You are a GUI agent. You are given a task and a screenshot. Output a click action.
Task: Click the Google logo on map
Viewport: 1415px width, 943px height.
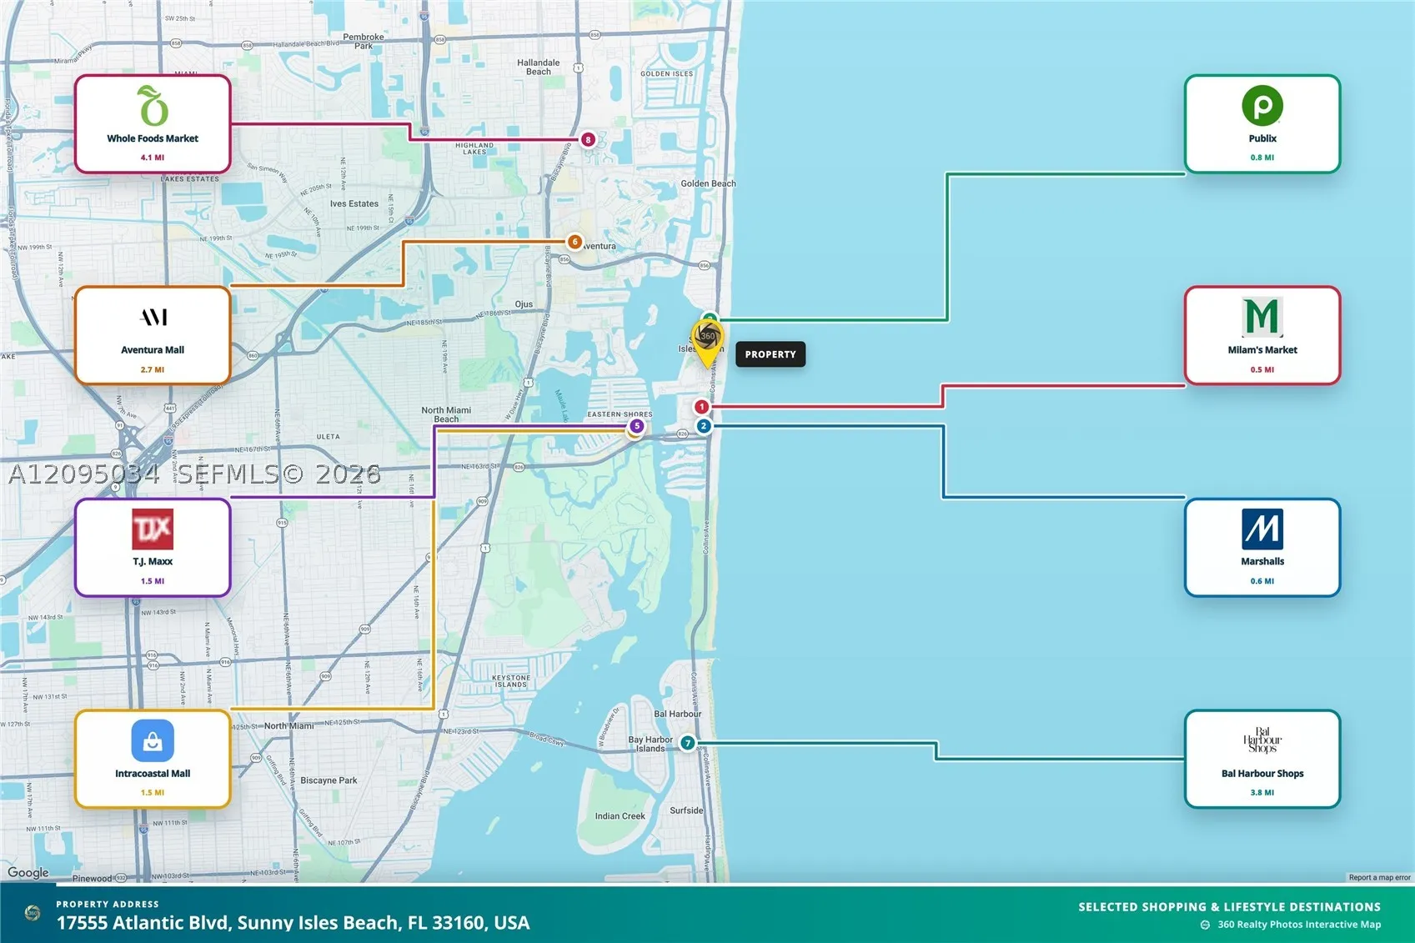28,872
